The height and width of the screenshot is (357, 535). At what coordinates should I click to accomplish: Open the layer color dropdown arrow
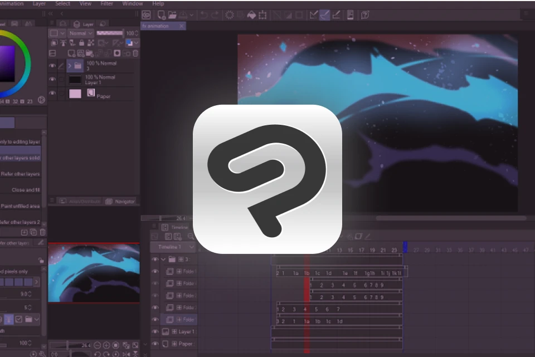tap(137, 43)
